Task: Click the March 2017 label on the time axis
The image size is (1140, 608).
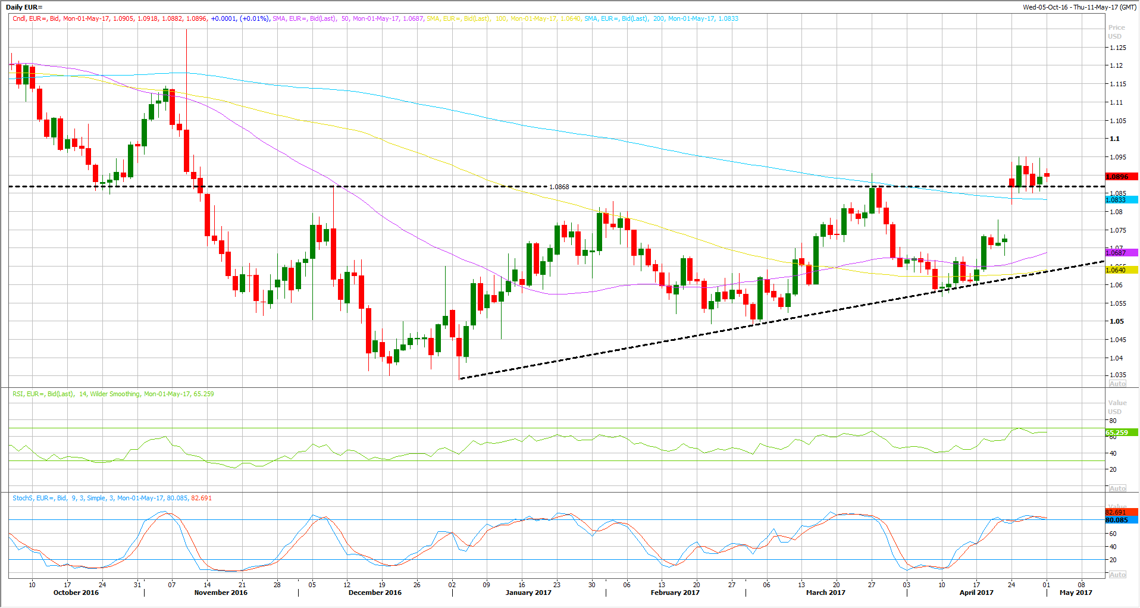Action: [825, 593]
